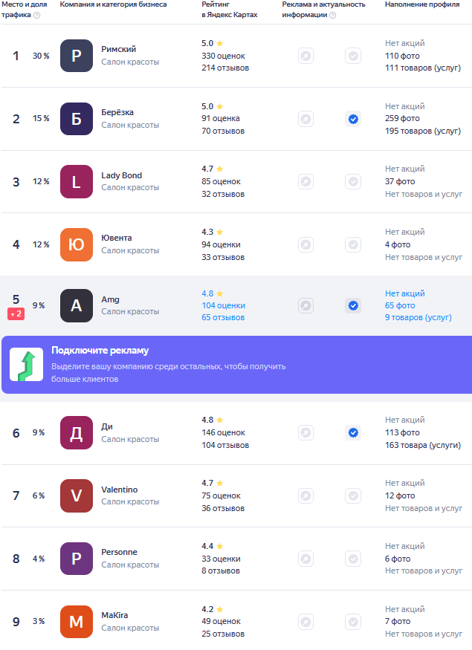Click the green arrow advertising promo icon
The height and width of the screenshot is (650, 472).
[27, 365]
